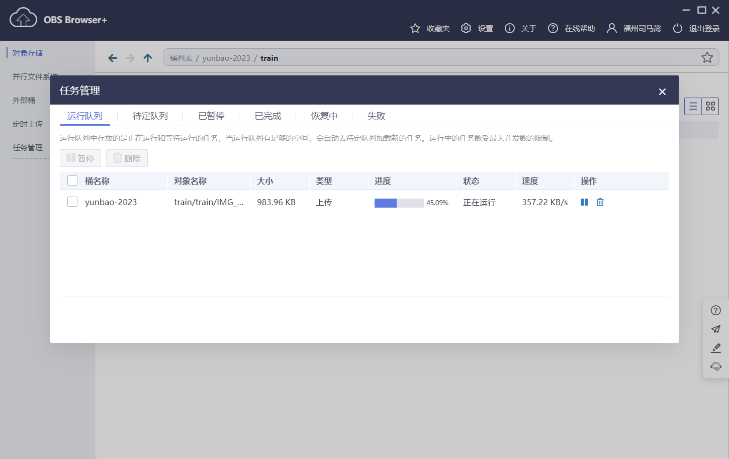This screenshot has height=459, width=729.
Task: Open the 收藏夹 favorites star icon
Action: [x=415, y=28]
